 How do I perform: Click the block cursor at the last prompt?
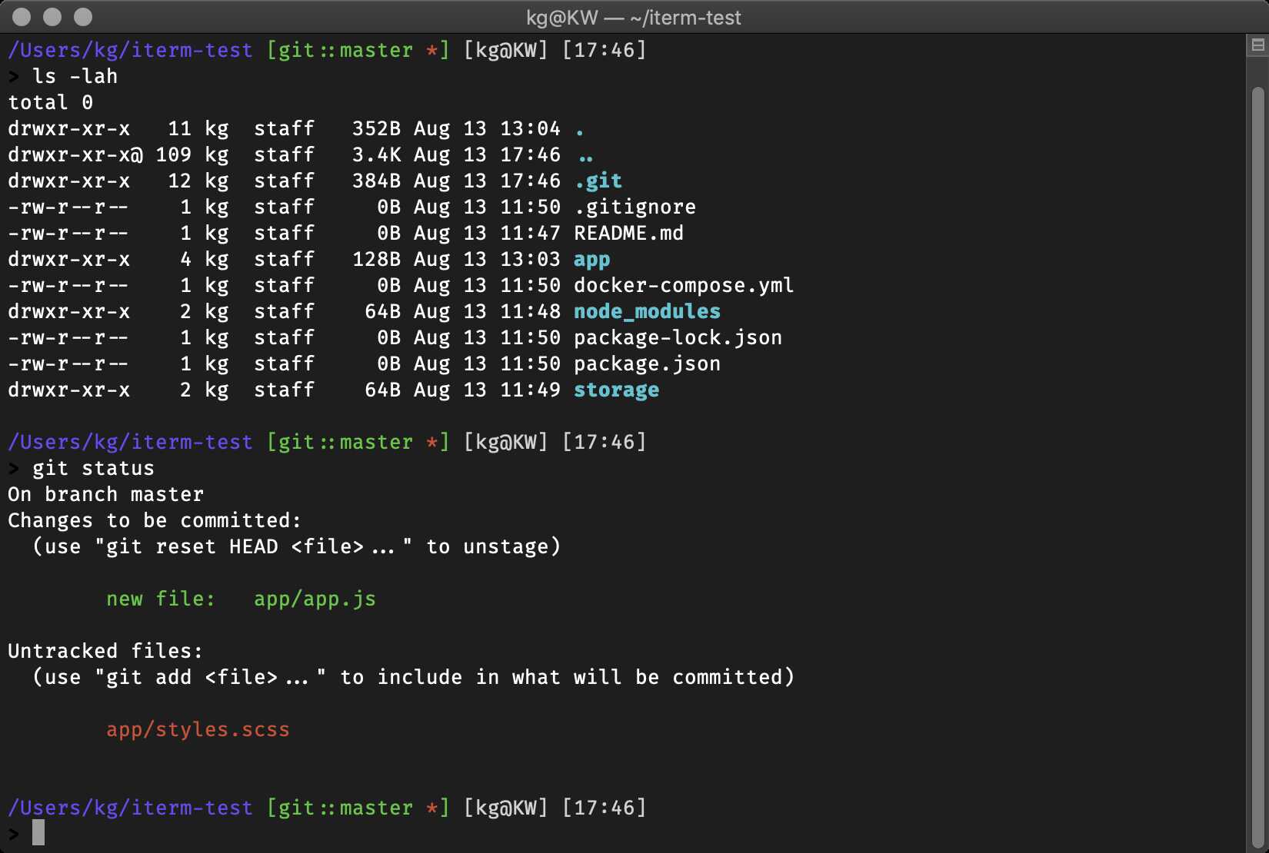coord(38,833)
